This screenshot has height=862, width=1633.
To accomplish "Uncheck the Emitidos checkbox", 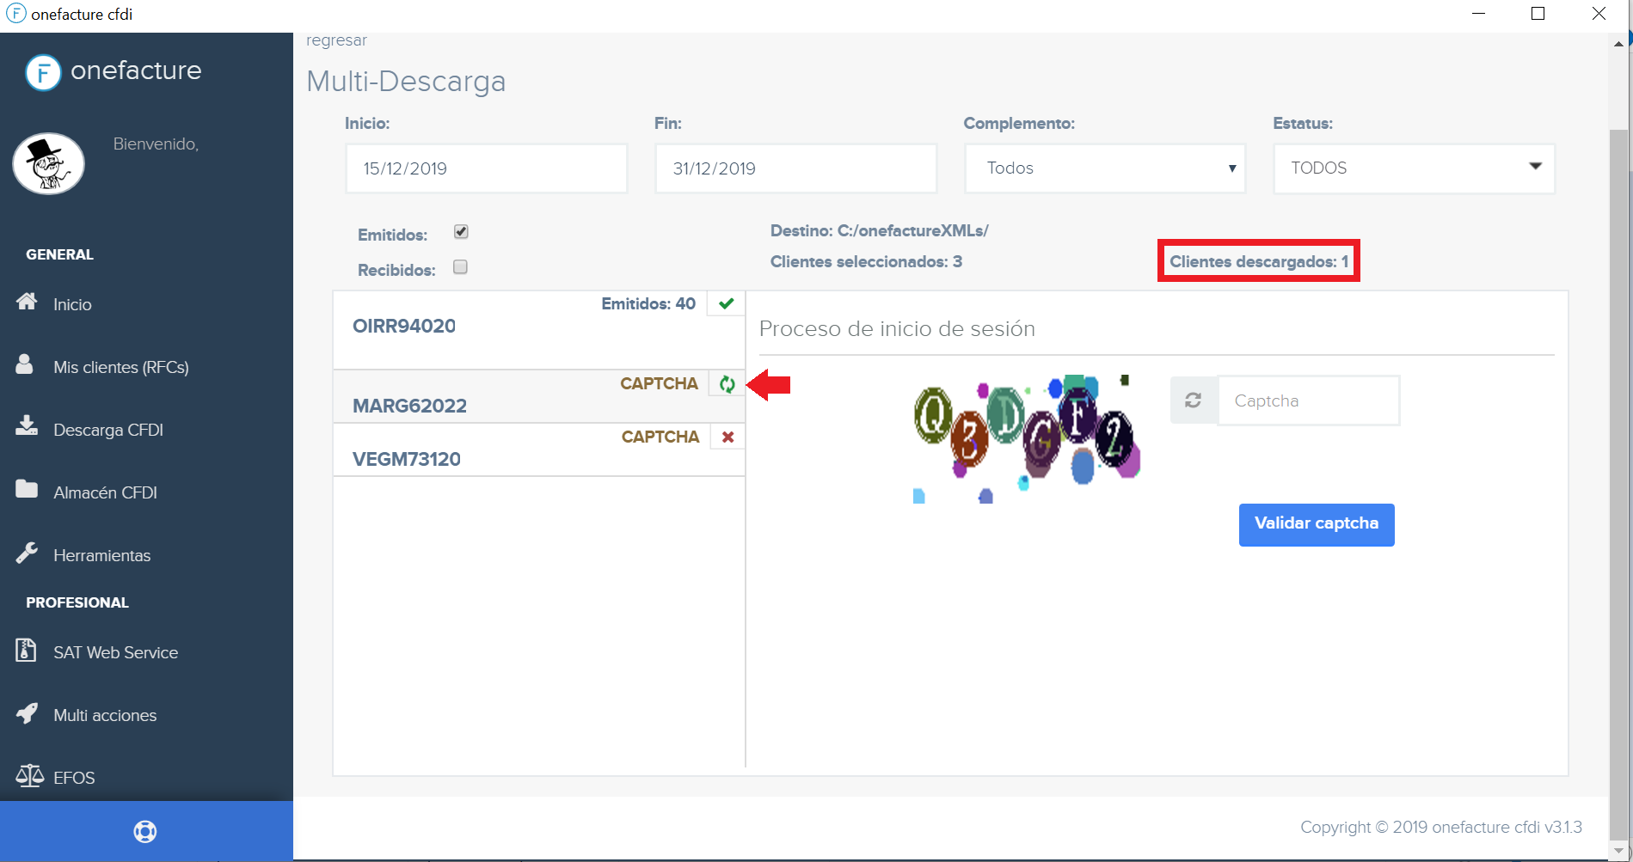I will click(x=461, y=231).
